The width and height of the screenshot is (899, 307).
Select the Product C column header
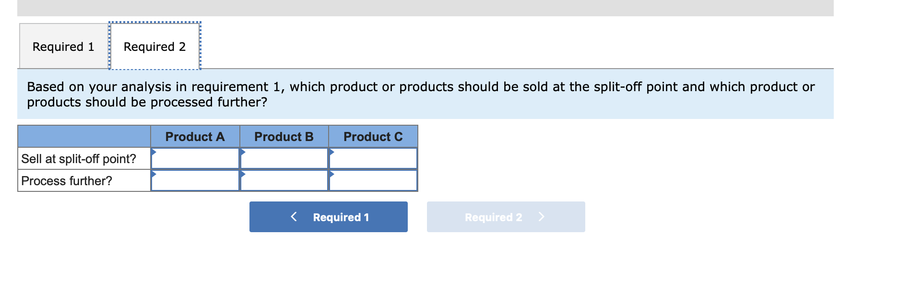click(x=373, y=137)
